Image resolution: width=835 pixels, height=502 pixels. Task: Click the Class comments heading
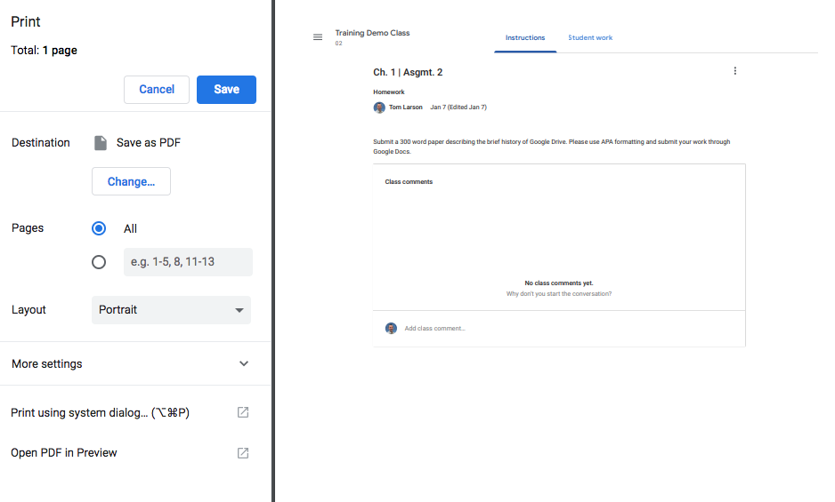coord(409,182)
